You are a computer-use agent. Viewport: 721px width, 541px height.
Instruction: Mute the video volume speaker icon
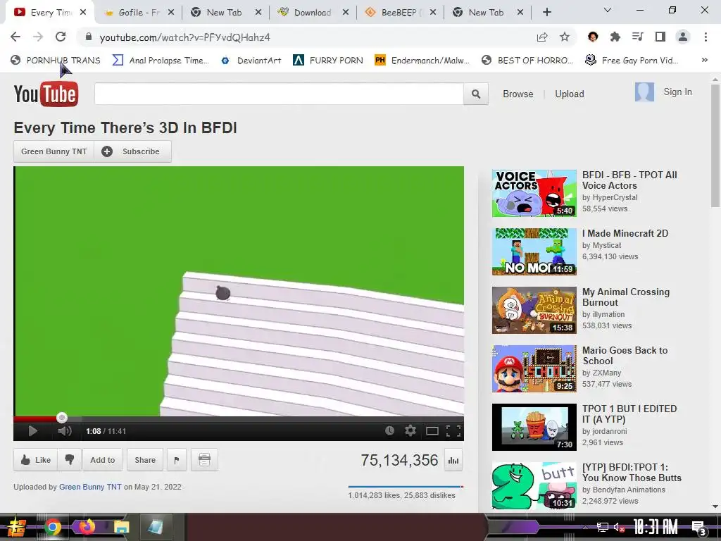tap(65, 431)
